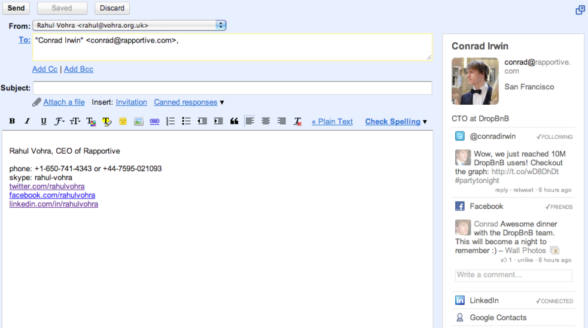Insert an emoticon
The width and height of the screenshot is (588, 328).
[123, 122]
